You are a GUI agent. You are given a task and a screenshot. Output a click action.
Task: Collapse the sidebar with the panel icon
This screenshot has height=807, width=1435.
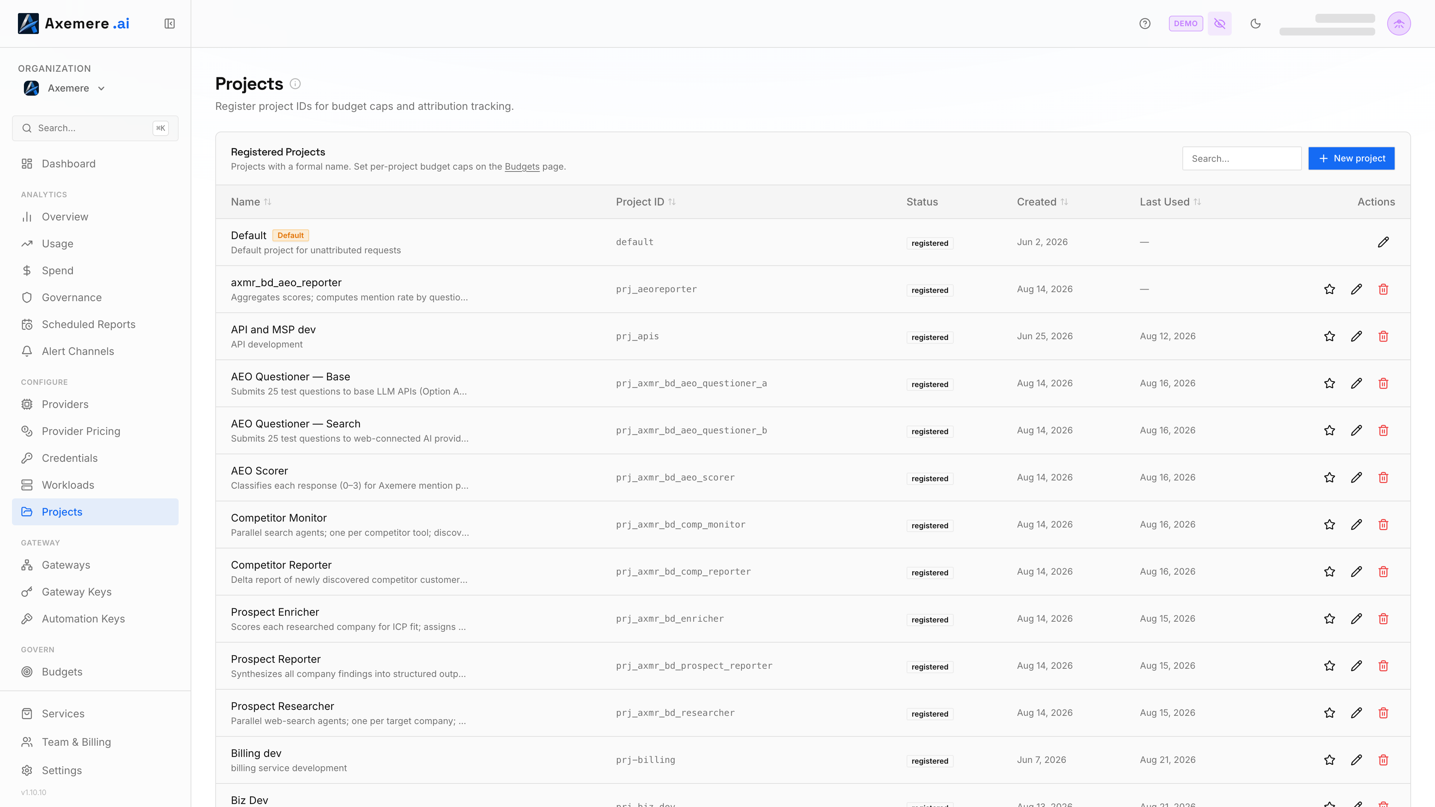[169, 24]
